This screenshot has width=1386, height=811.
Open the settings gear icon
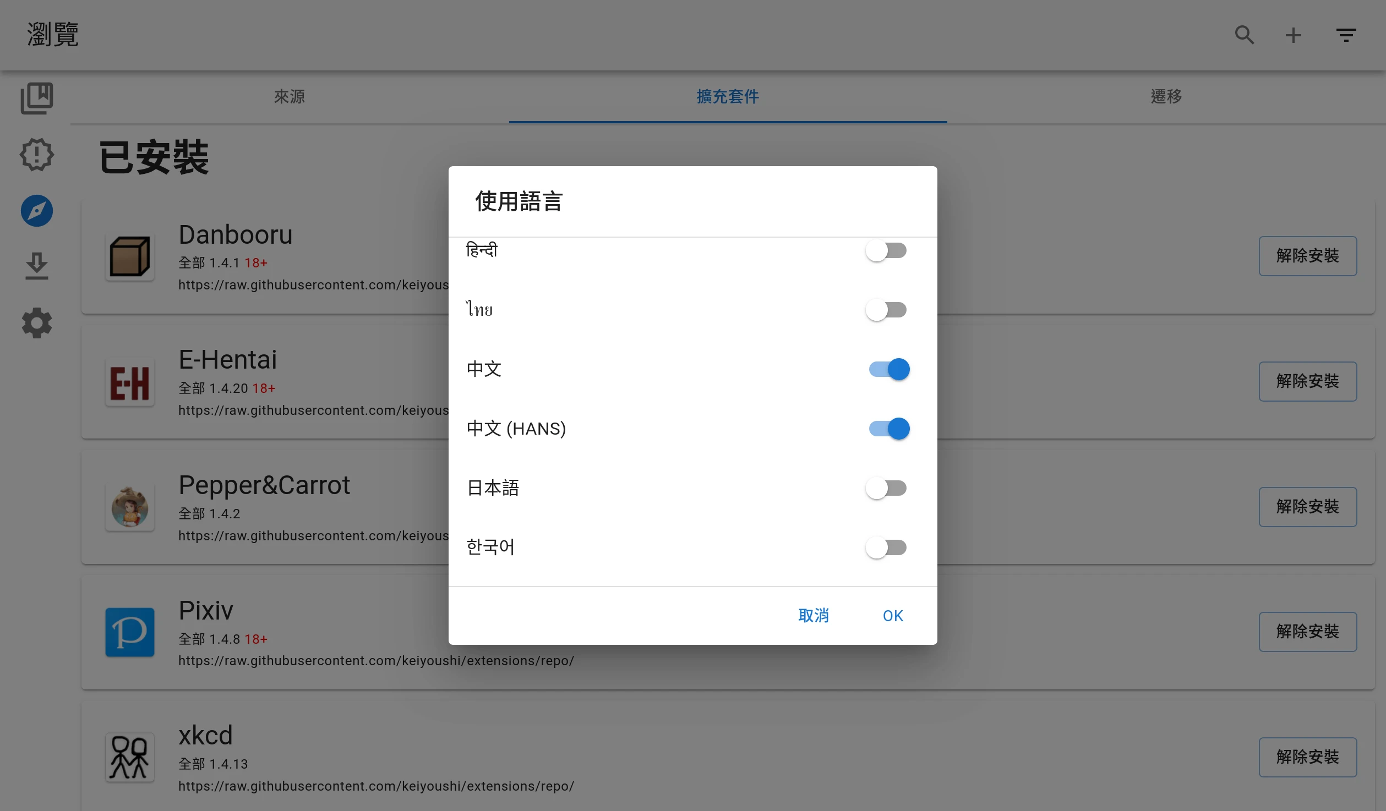pos(37,323)
